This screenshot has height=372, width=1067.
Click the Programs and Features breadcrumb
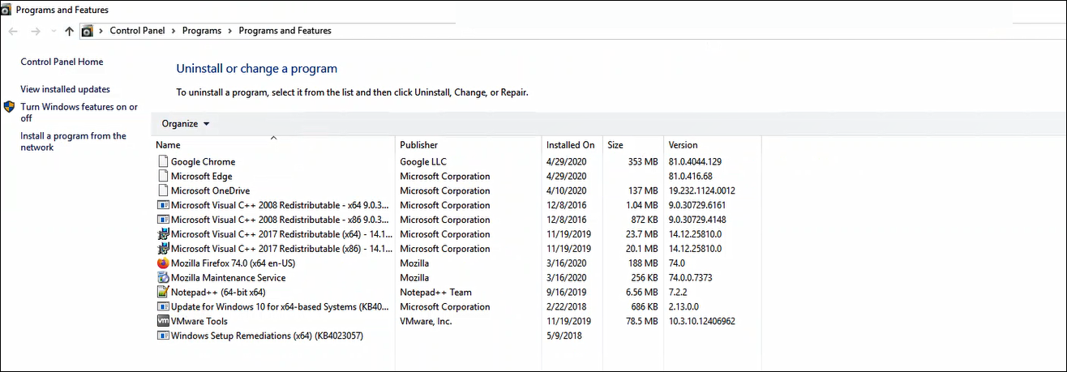(285, 31)
